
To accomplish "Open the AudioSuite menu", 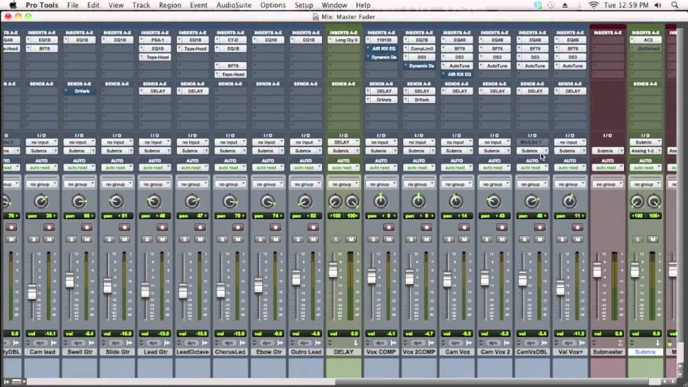I will coord(233,5).
